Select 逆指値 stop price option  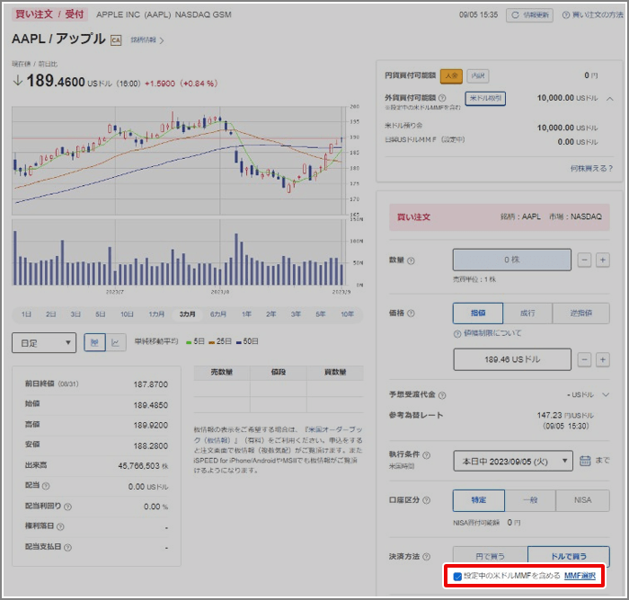point(580,313)
